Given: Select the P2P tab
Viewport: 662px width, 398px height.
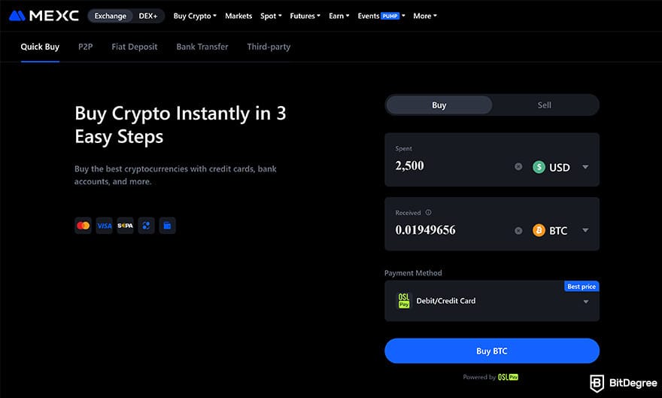Looking at the screenshot, I should coord(85,47).
